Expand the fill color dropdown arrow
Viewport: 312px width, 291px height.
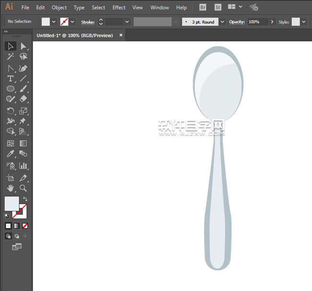pyautogui.click(x=54, y=22)
